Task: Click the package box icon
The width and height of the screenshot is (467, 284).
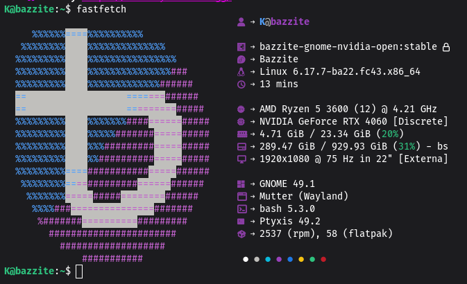Action: pos(241,234)
